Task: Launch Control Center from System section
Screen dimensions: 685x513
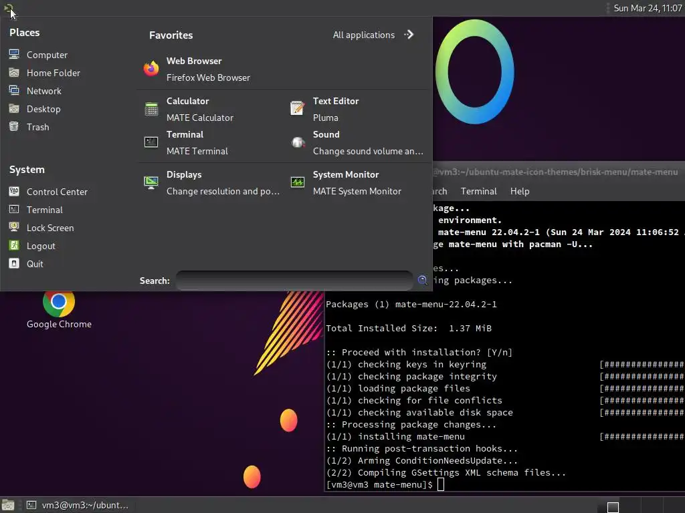Action: (48, 192)
